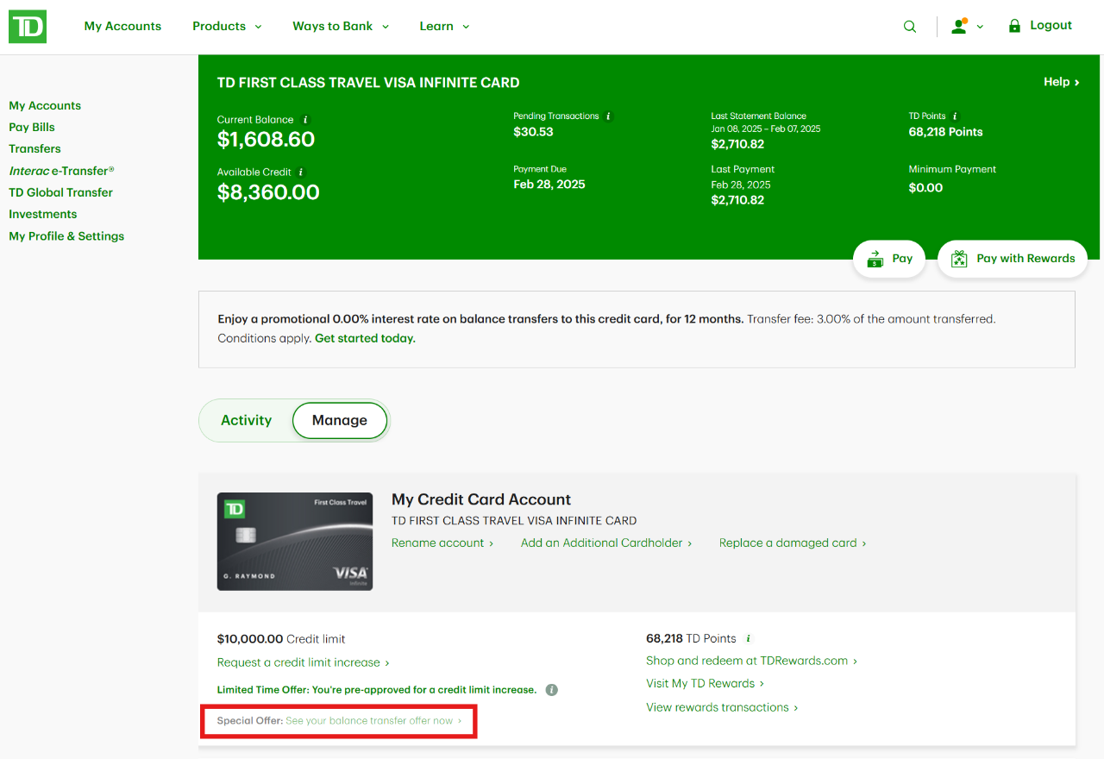The width and height of the screenshot is (1104, 759).
Task: Open Interac e-Transfer
Action: pyautogui.click(x=61, y=171)
